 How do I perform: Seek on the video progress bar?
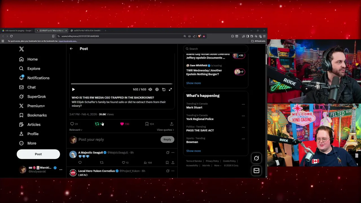click(x=122, y=84)
